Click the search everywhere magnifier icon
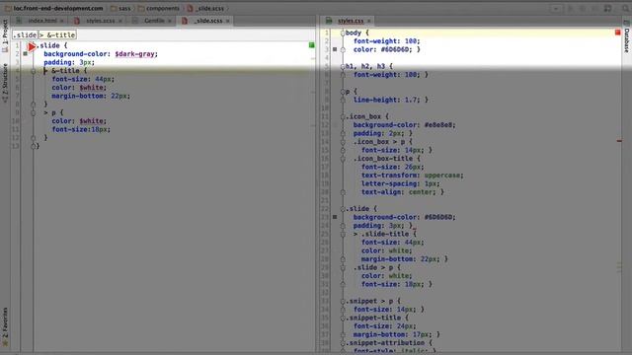 point(625,9)
